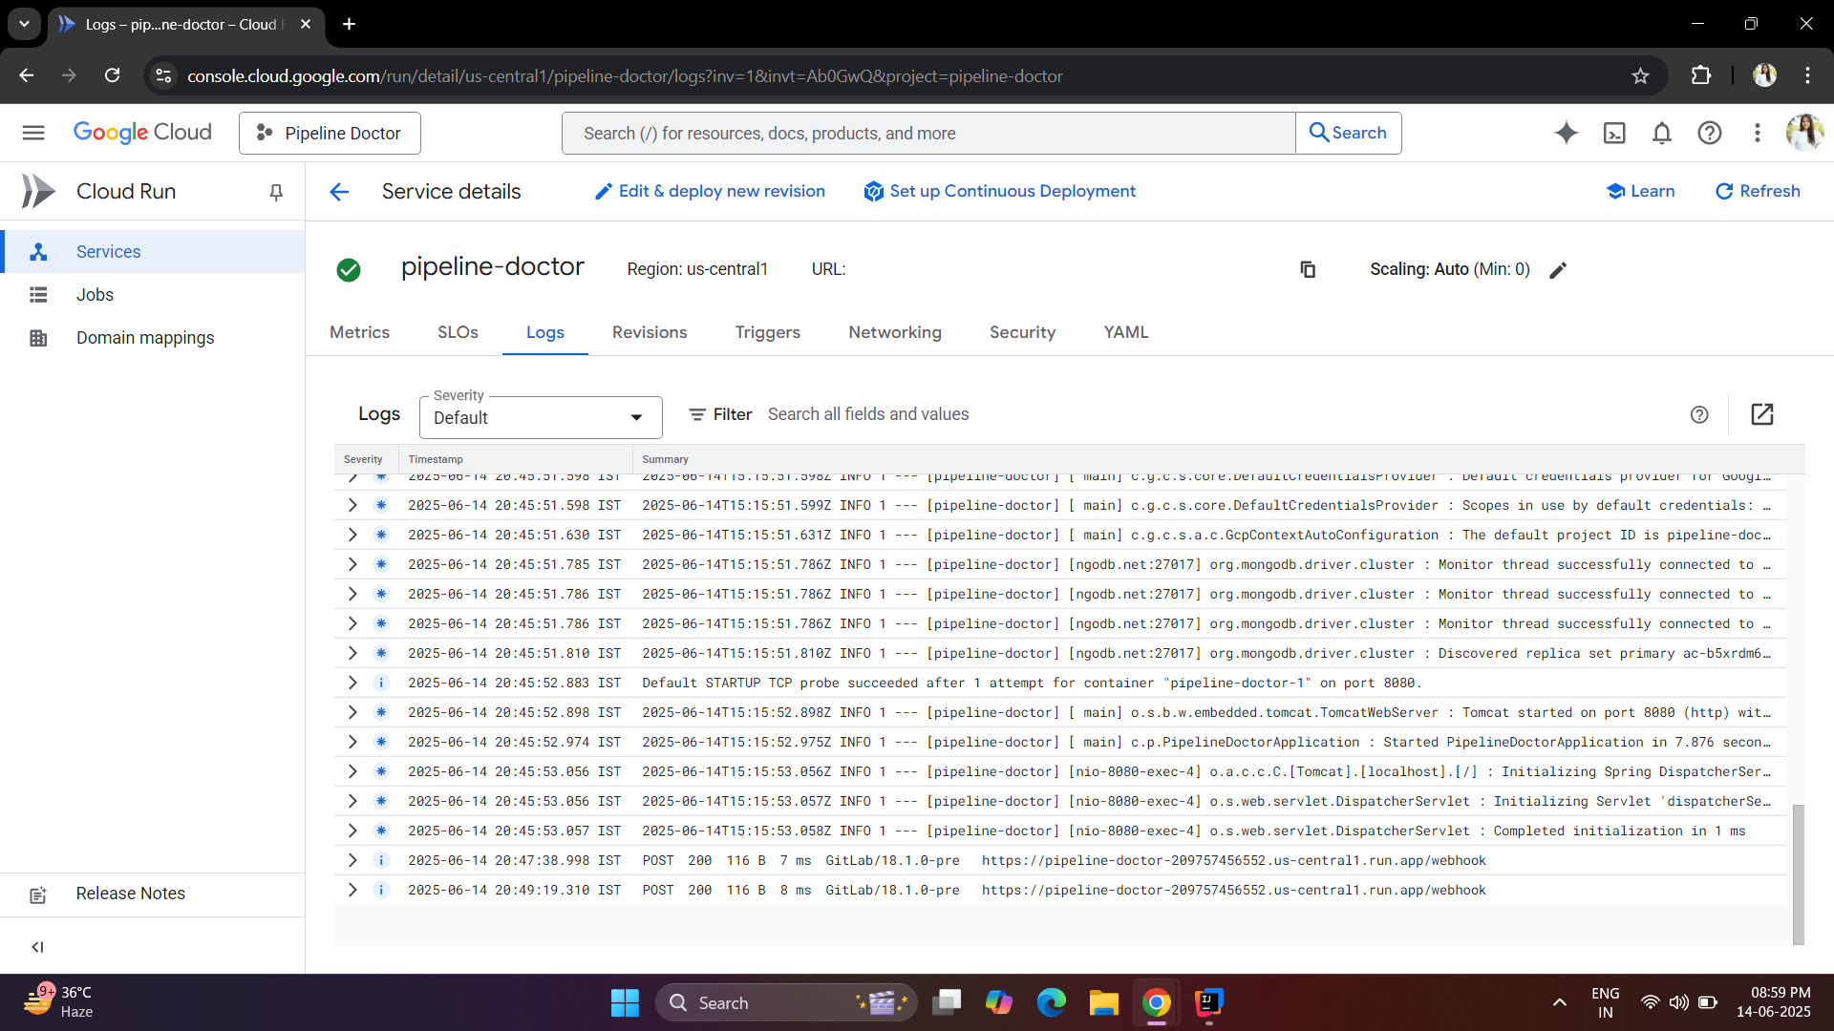Switch to the Revisions tab
Image resolution: width=1834 pixels, height=1031 pixels.
[x=650, y=332]
